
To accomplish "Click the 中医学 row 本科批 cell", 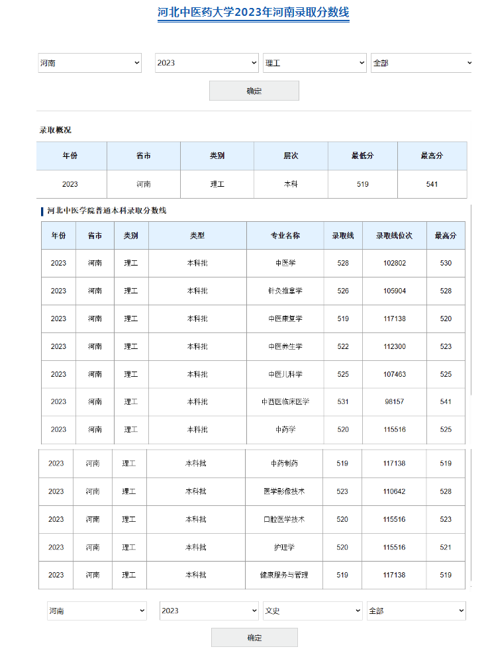I will tap(197, 264).
